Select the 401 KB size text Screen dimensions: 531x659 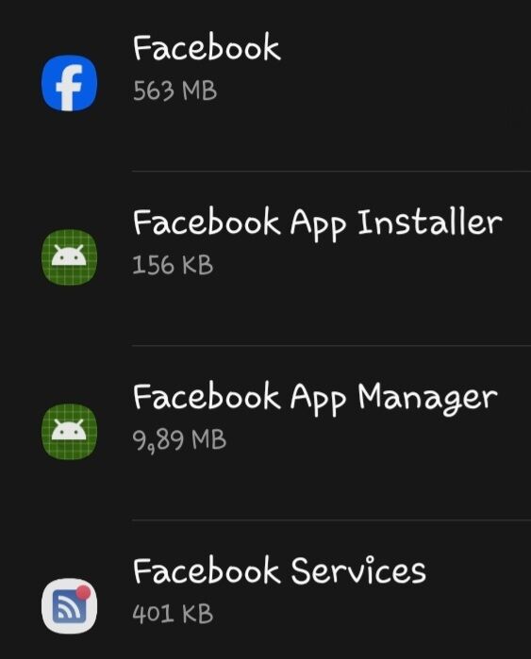click(173, 614)
